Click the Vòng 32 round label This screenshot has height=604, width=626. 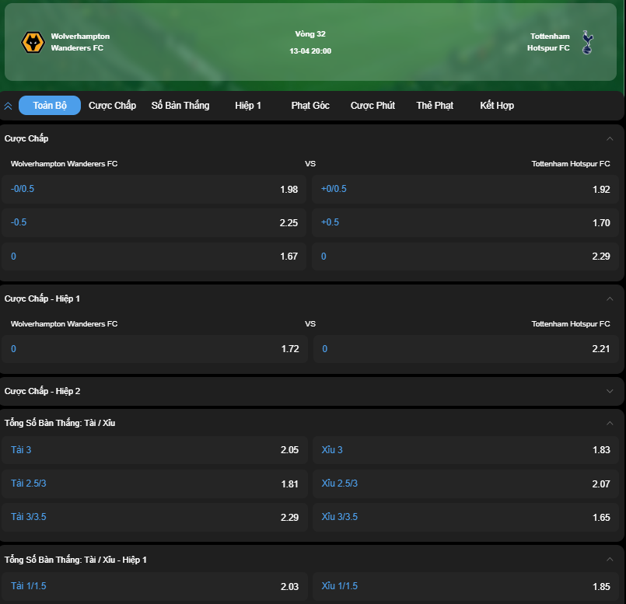point(310,34)
